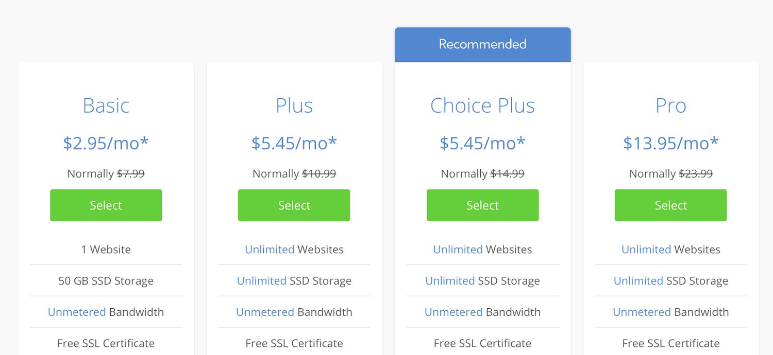Click the struck-through $14.99 normal price
The width and height of the screenshot is (773, 355).
(507, 174)
